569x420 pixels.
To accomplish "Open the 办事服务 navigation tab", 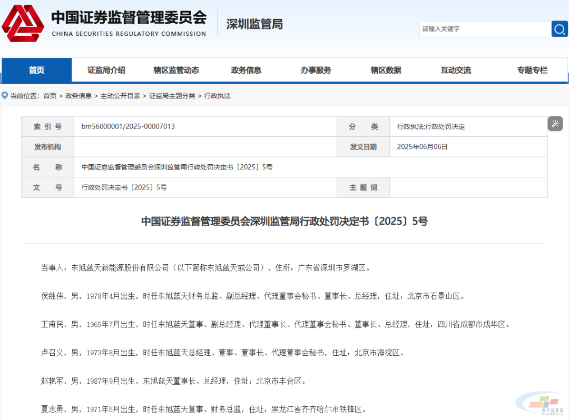I will (316, 70).
